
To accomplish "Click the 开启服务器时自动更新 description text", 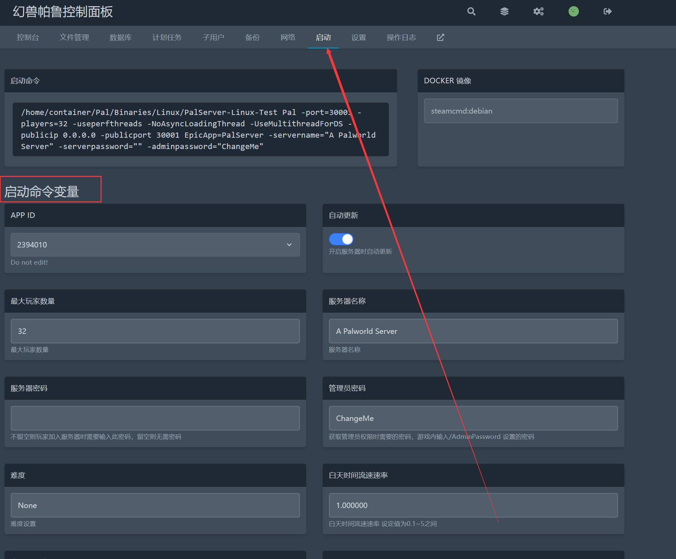I will pyautogui.click(x=360, y=252).
